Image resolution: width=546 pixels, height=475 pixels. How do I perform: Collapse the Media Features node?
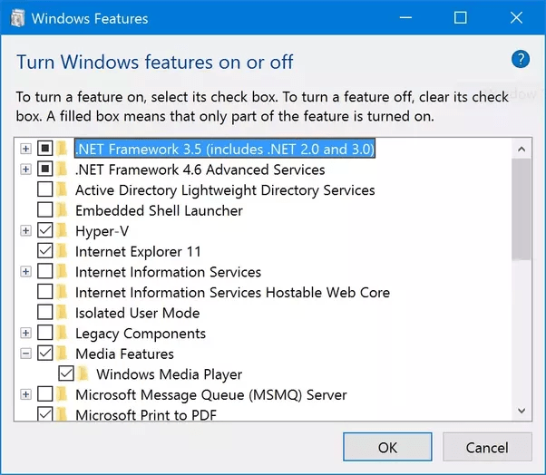(25, 354)
